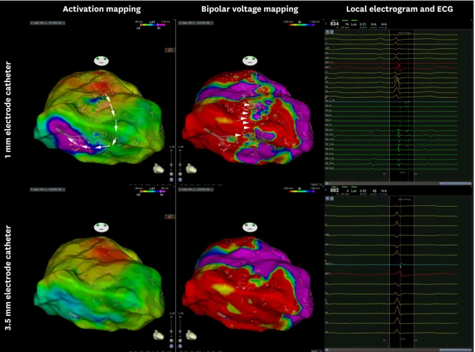
Task: Click heart orientation icon in 3.5 mm activation map
Action: click(x=158, y=334)
